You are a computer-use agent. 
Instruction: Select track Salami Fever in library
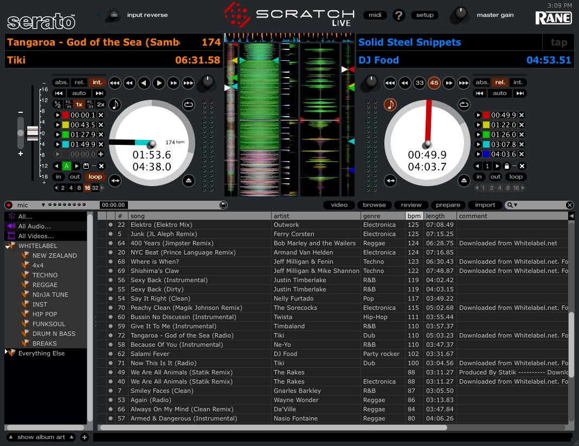332,354
